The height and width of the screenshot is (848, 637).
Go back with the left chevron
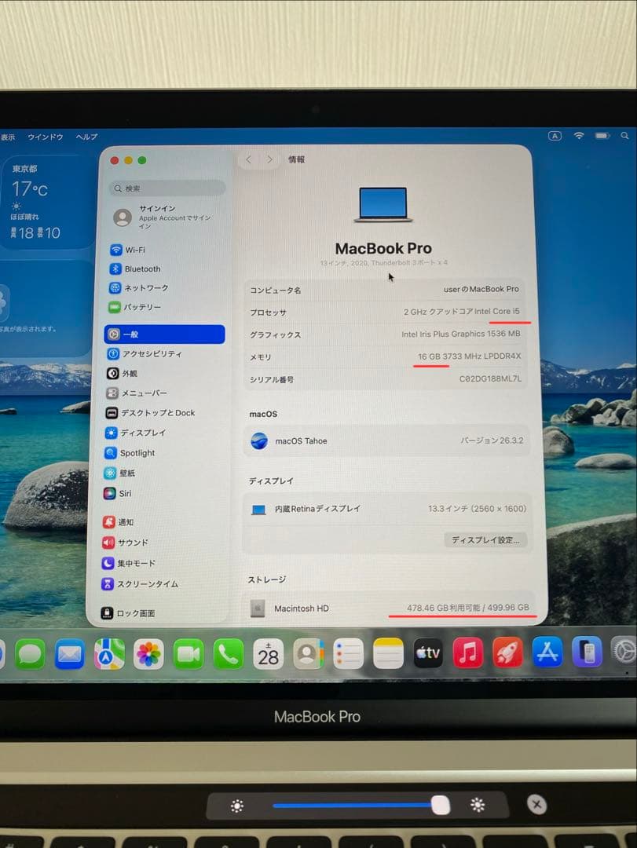point(248,159)
